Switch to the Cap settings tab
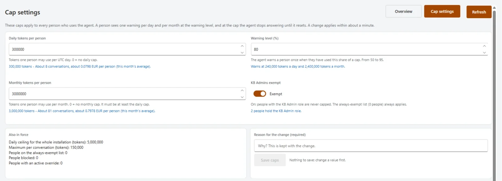The height and width of the screenshot is (181, 502). pyautogui.click(x=442, y=12)
